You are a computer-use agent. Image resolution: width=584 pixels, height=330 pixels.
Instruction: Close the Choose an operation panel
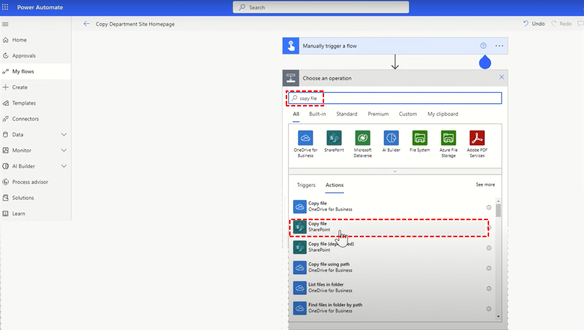(x=501, y=77)
